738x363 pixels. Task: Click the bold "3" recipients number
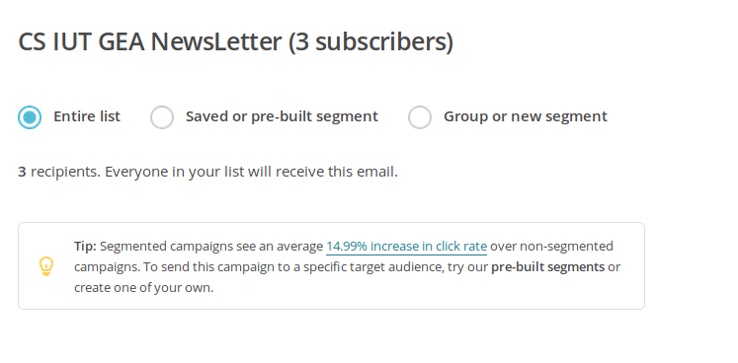(22, 172)
